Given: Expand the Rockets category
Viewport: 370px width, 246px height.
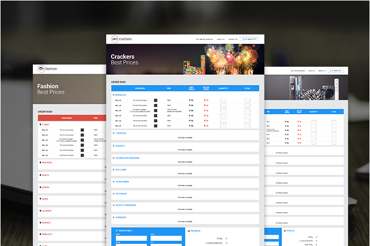Looking at the screenshot, I should point(119,146).
